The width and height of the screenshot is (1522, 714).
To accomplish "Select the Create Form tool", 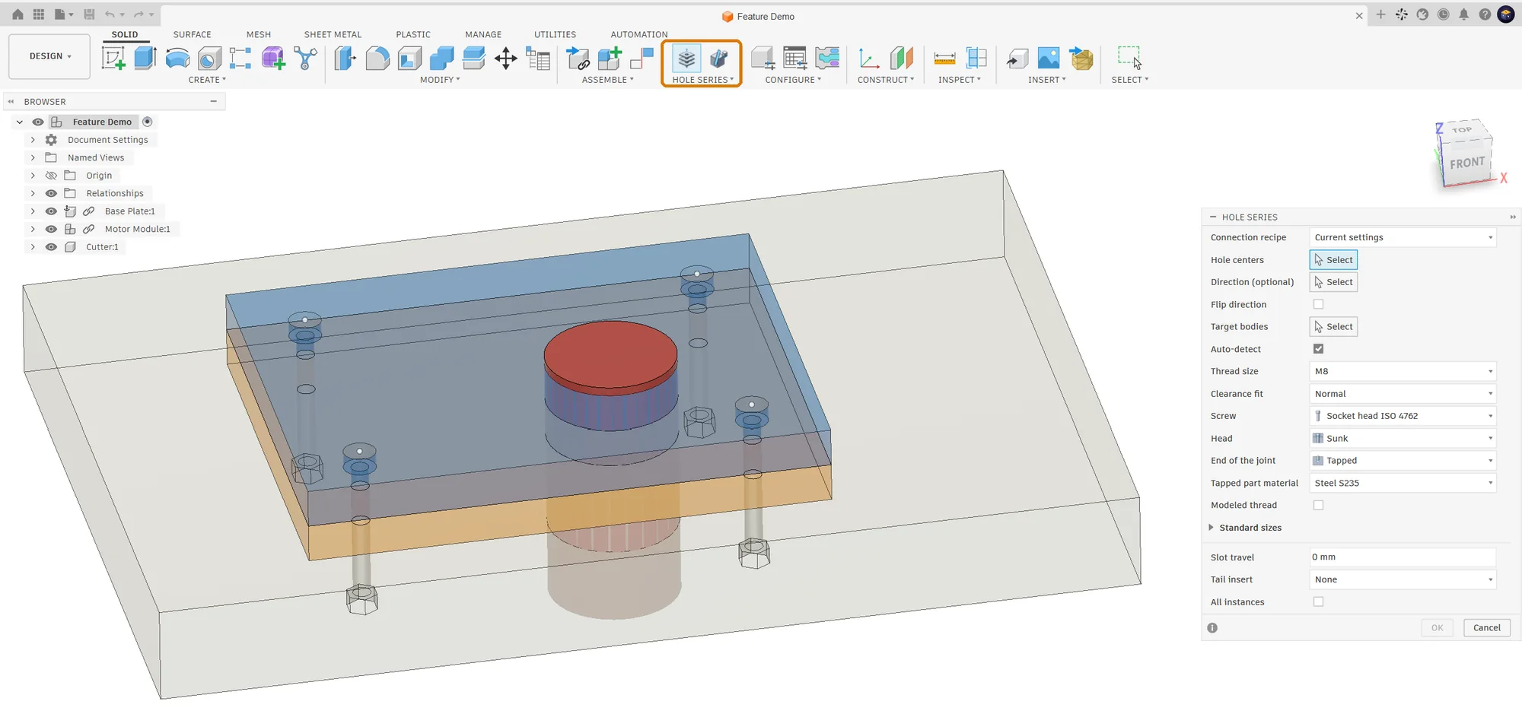I will click(273, 58).
